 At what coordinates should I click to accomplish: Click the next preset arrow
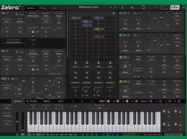pos(115,7)
